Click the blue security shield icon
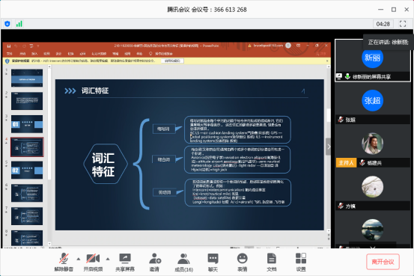 7,24
